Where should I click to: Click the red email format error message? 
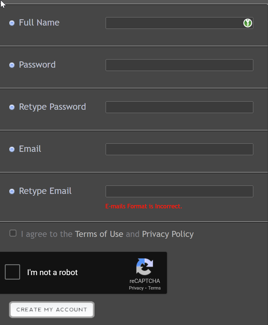(144, 206)
